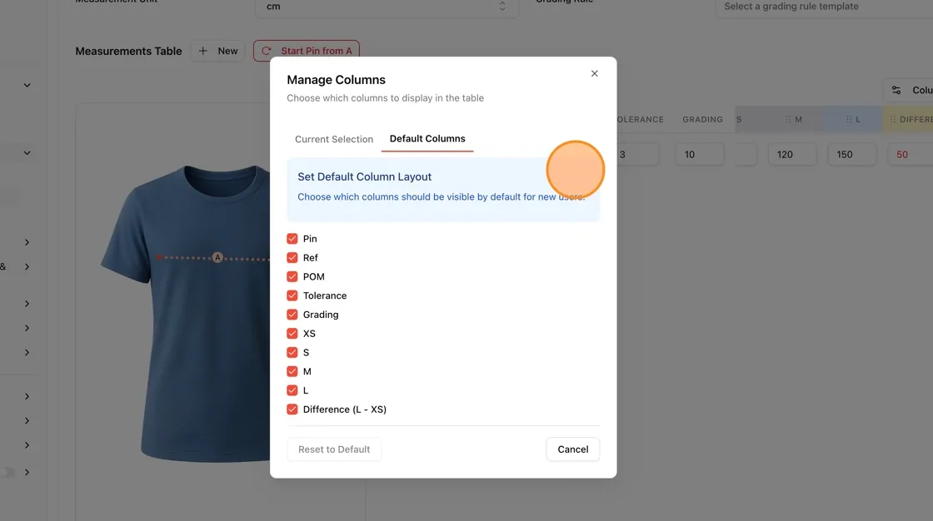Click the L column drag handle
This screenshot has width=933, height=521.
(849, 120)
